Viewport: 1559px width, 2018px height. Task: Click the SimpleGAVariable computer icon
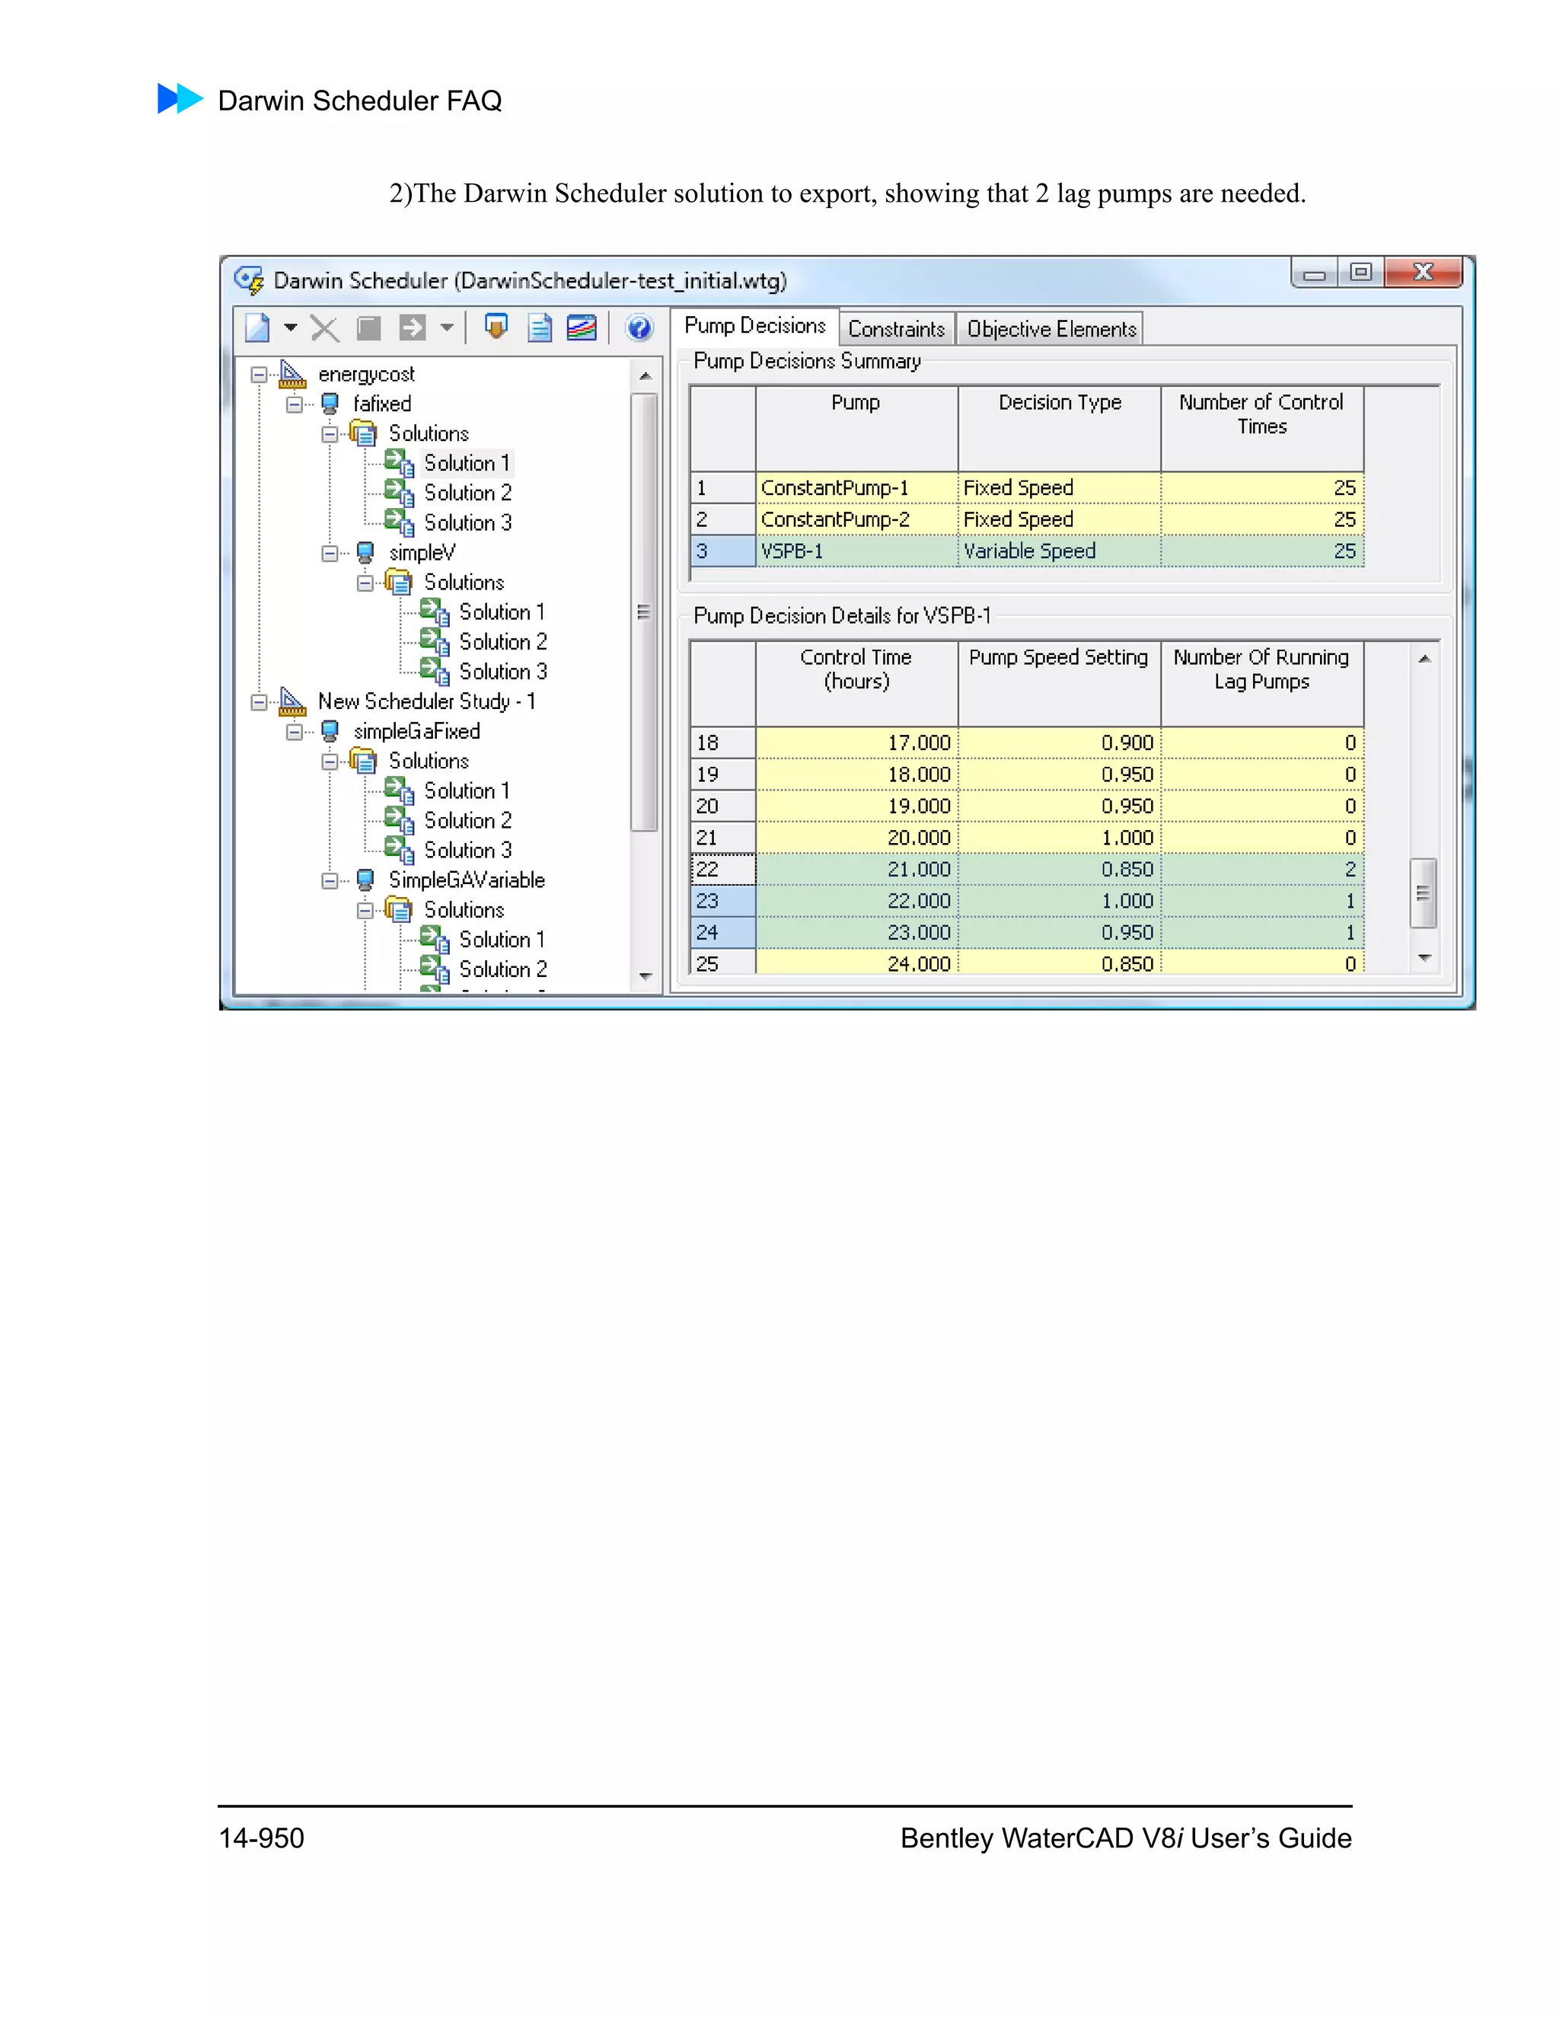tap(365, 880)
